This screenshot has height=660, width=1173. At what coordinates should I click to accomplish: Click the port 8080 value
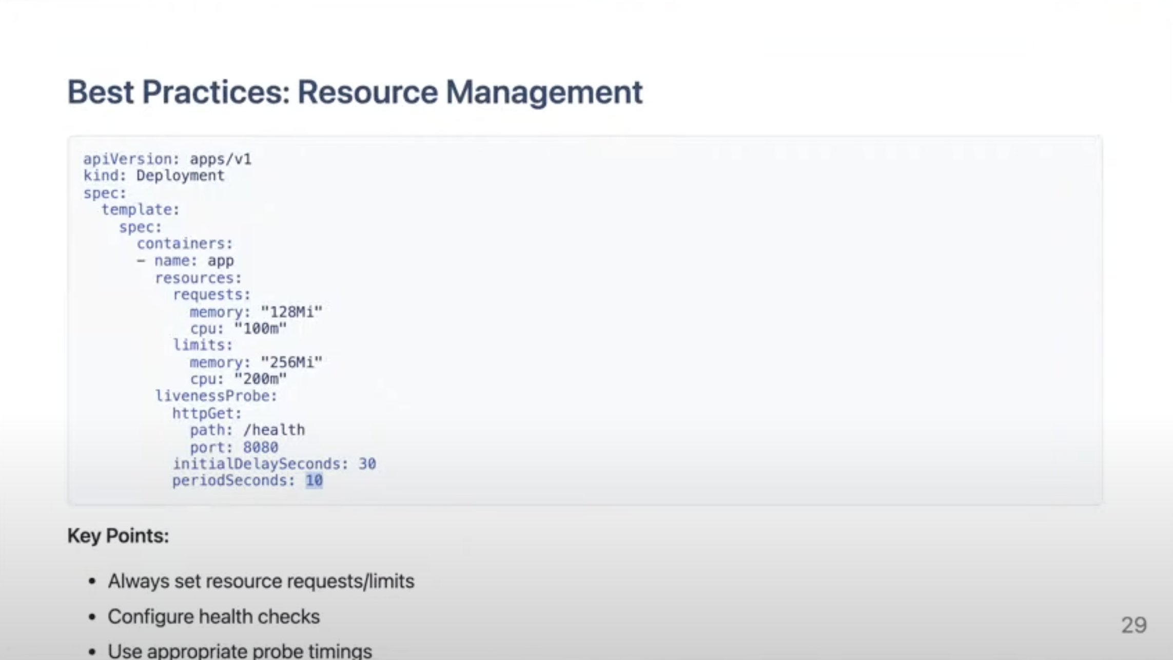[x=261, y=448]
